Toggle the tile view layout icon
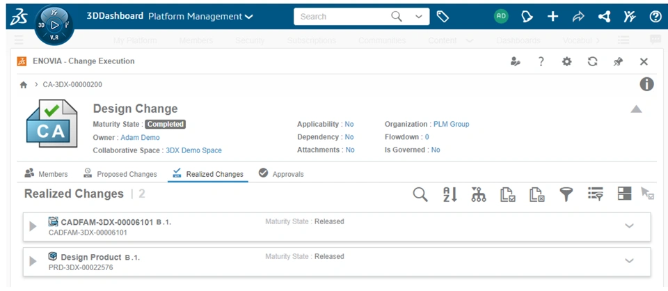 [624, 195]
